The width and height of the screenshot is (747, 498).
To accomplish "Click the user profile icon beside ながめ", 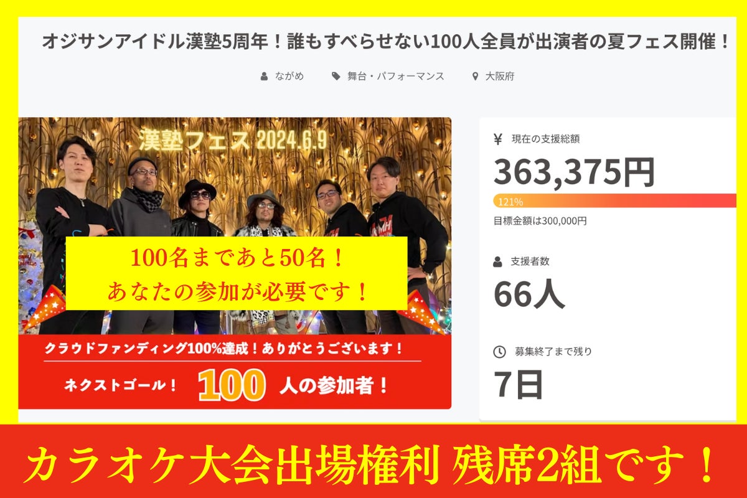I will pos(265,77).
